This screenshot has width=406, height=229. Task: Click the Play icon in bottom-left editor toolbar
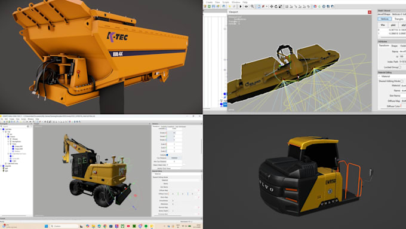click(27, 121)
